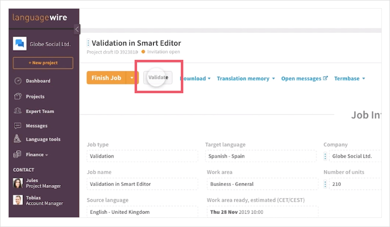390x227 pixels.
Task: Click the dots icon beside the project title
Action: click(x=88, y=43)
